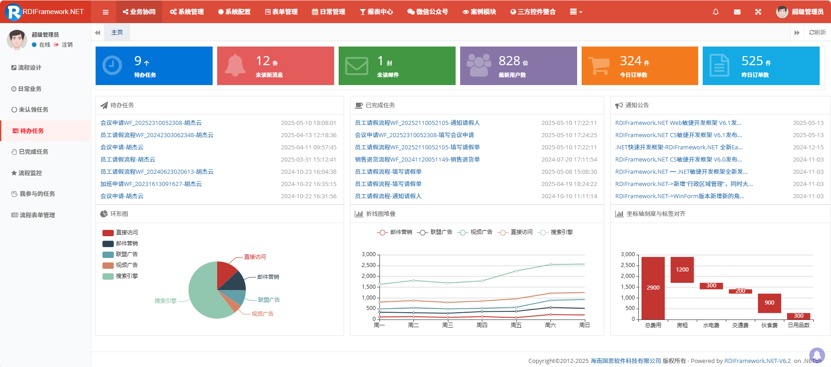The width and height of the screenshot is (831, 367).
Task: Click the shopping cart icon on 今日订单数 card
Action: pos(599,66)
